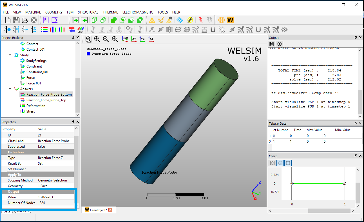364x222 pixels.
Task: Open a new project with the New File icon
Action: (x=8, y=20)
